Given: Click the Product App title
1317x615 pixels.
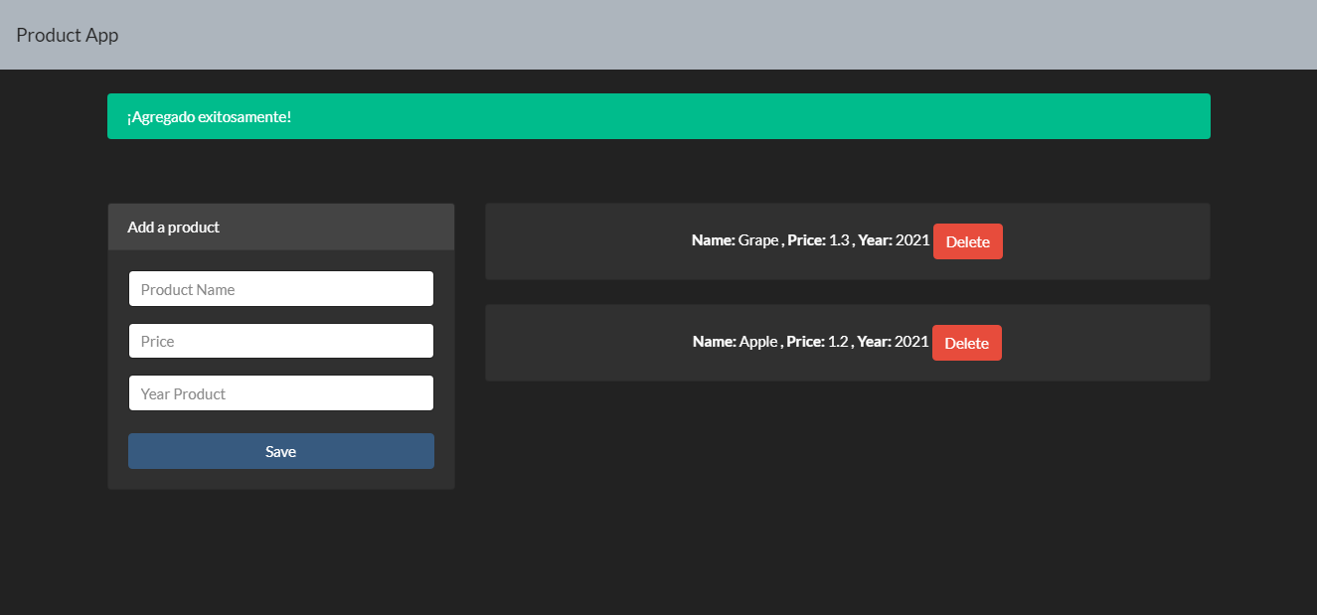Looking at the screenshot, I should click(x=67, y=34).
